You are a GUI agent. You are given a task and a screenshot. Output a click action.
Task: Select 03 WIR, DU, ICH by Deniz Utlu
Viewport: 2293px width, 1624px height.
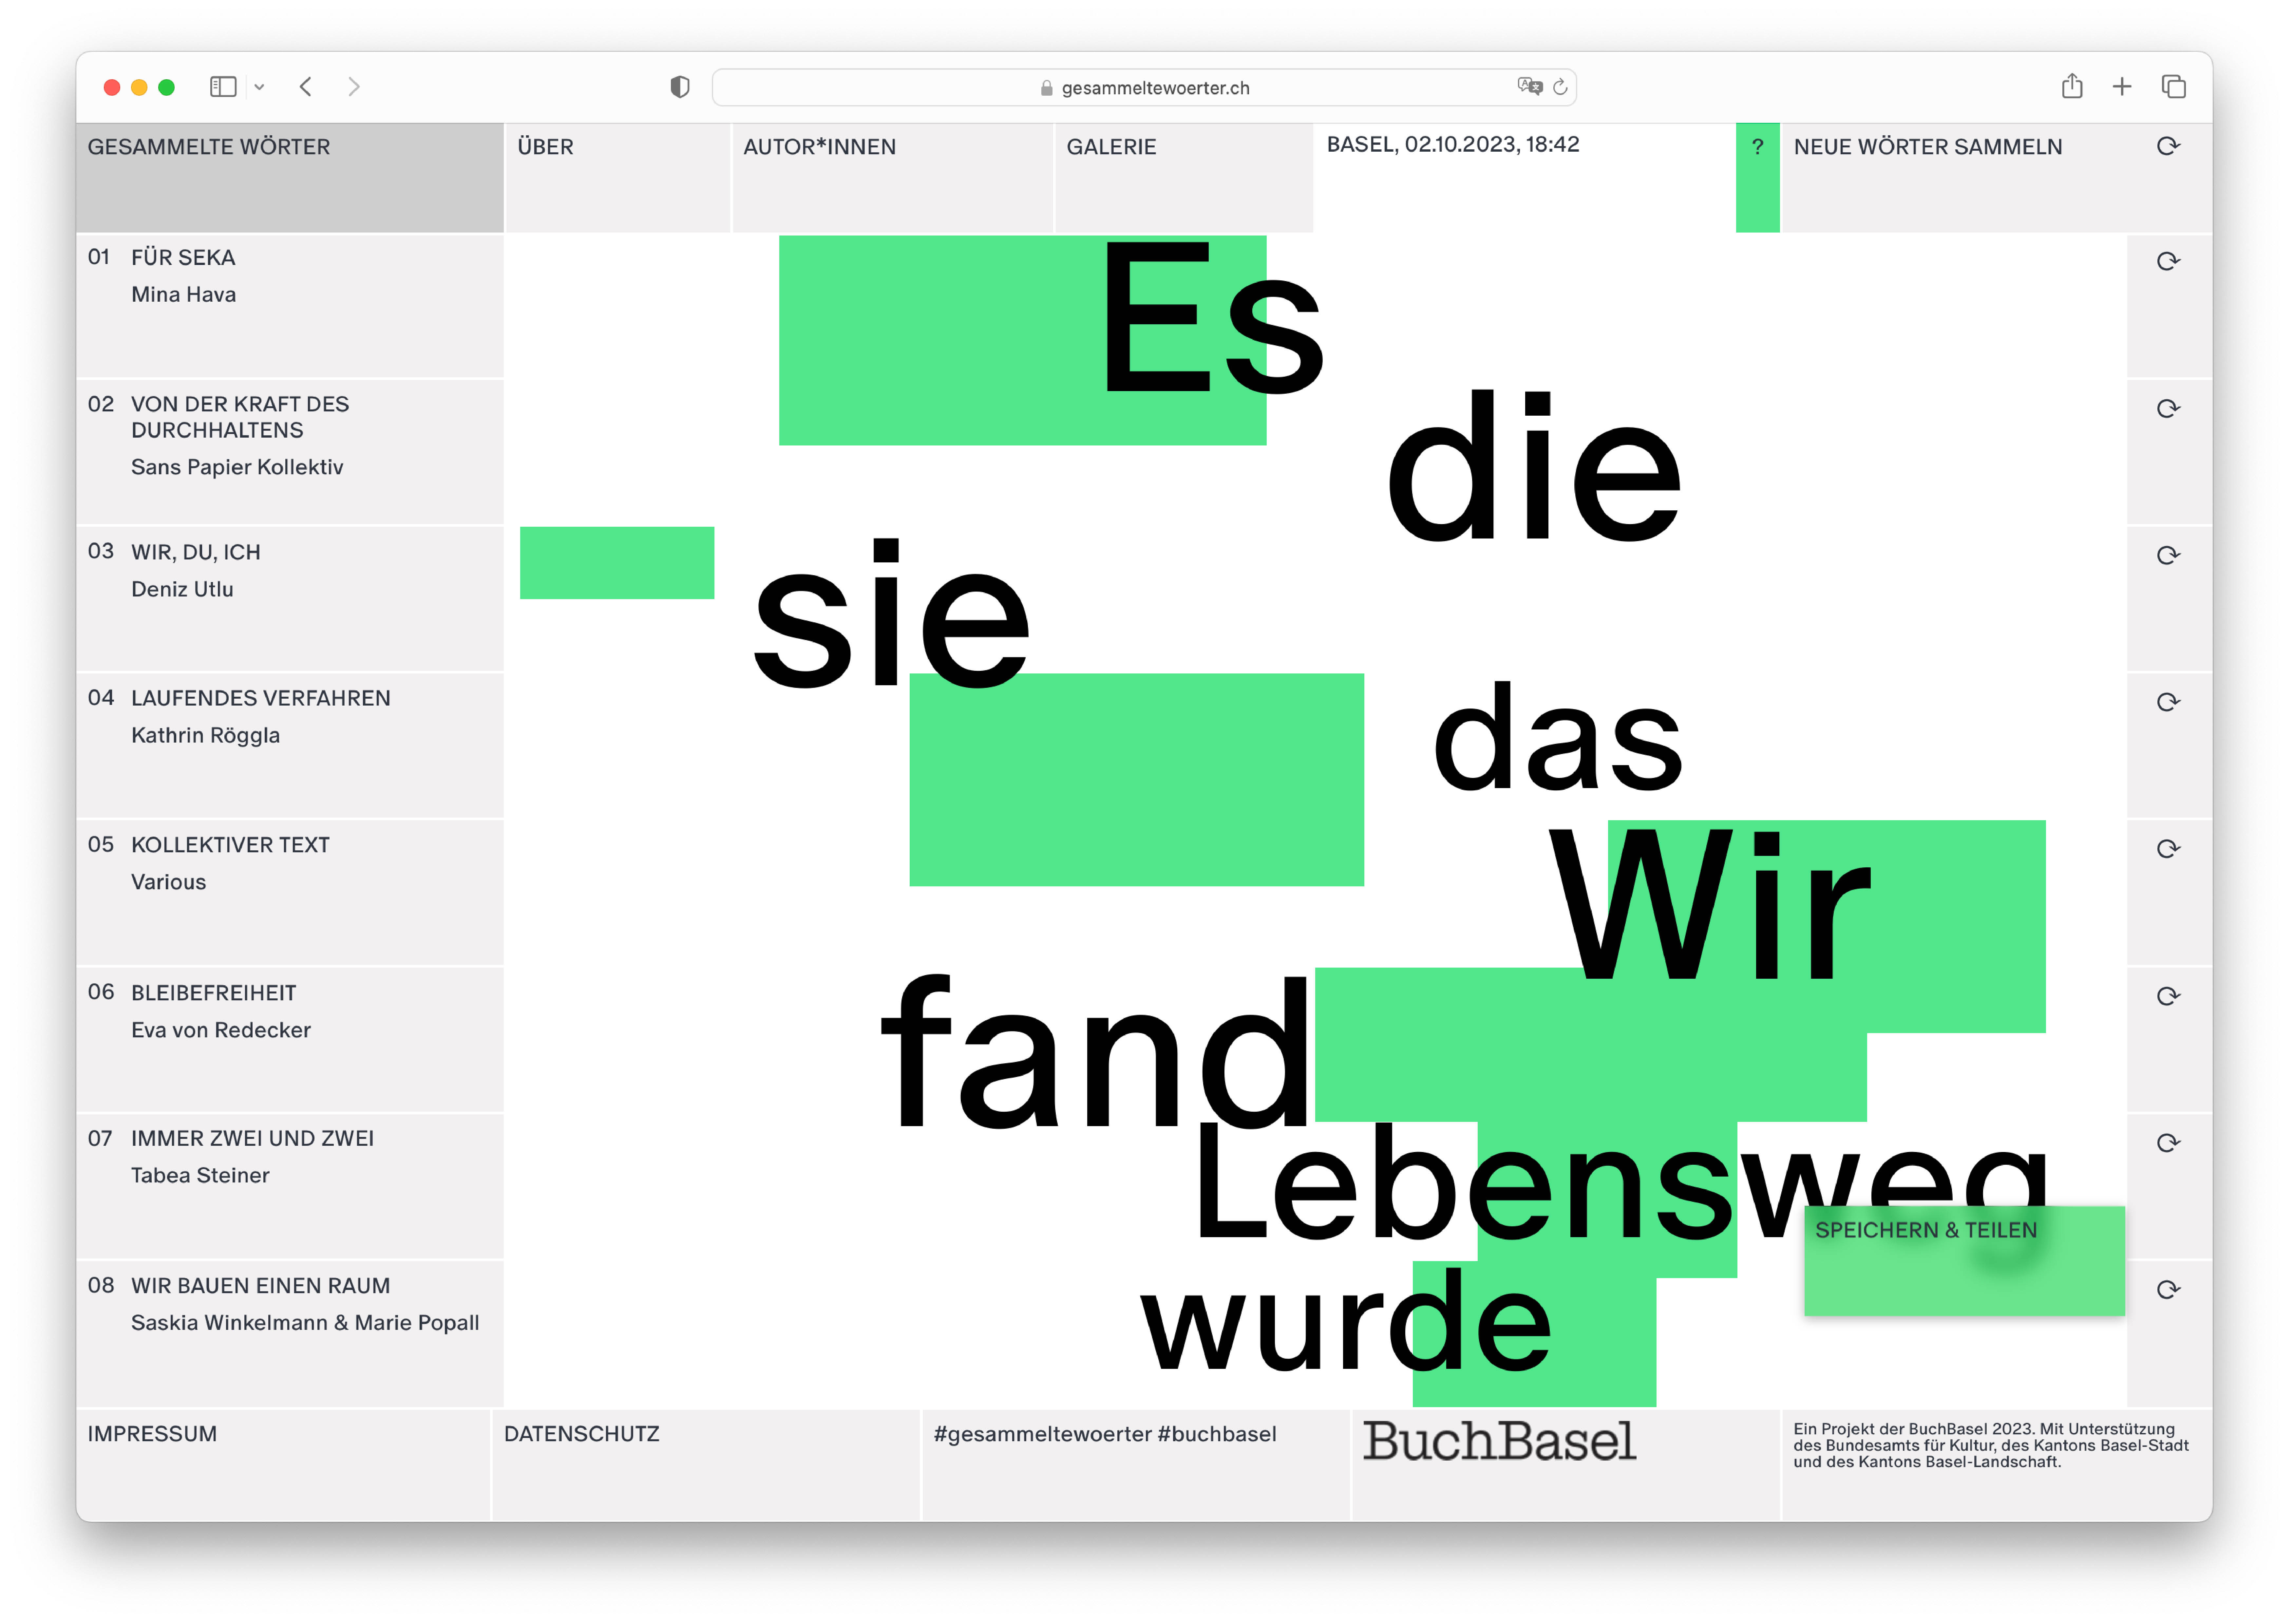point(290,599)
